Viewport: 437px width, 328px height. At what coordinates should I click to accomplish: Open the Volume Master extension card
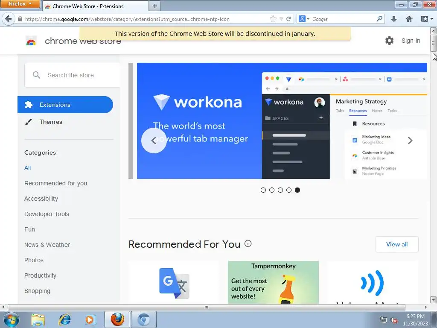click(372, 282)
